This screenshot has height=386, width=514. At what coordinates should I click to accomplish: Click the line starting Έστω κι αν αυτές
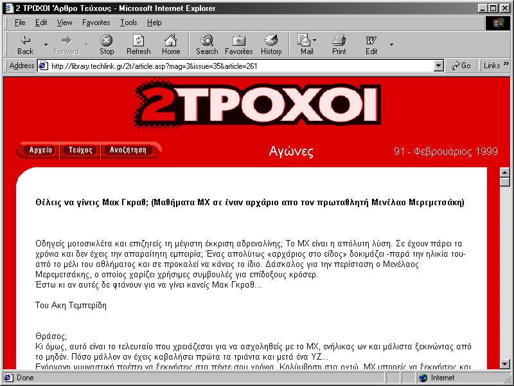(148, 284)
